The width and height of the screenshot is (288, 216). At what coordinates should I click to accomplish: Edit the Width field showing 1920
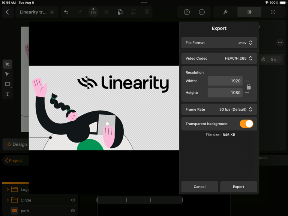coord(225,81)
